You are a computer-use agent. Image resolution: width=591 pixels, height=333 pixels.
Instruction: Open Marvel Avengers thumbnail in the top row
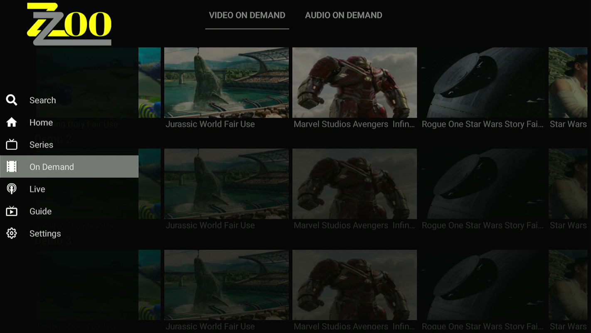355,82
